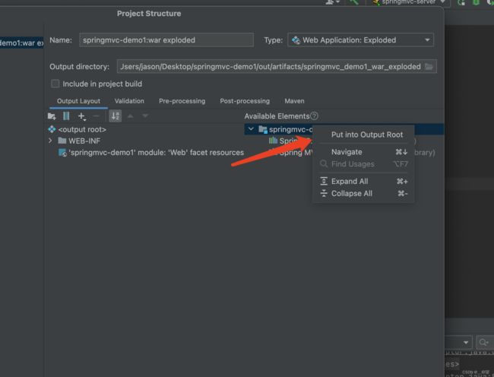Image resolution: width=494 pixels, height=377 pixels.
Task: Open the springmvc-server run configuration dropdown
Action: click(x=409, y=2)
